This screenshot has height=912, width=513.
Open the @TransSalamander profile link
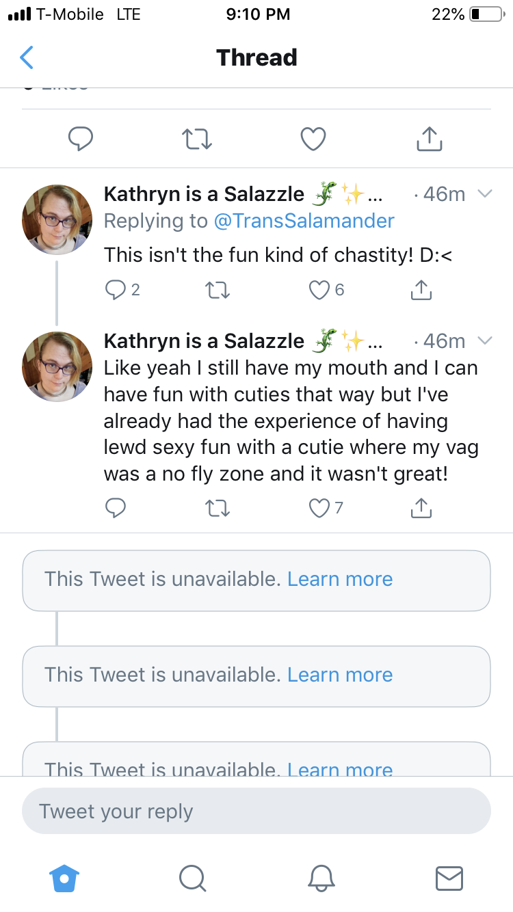coord(304,221)
